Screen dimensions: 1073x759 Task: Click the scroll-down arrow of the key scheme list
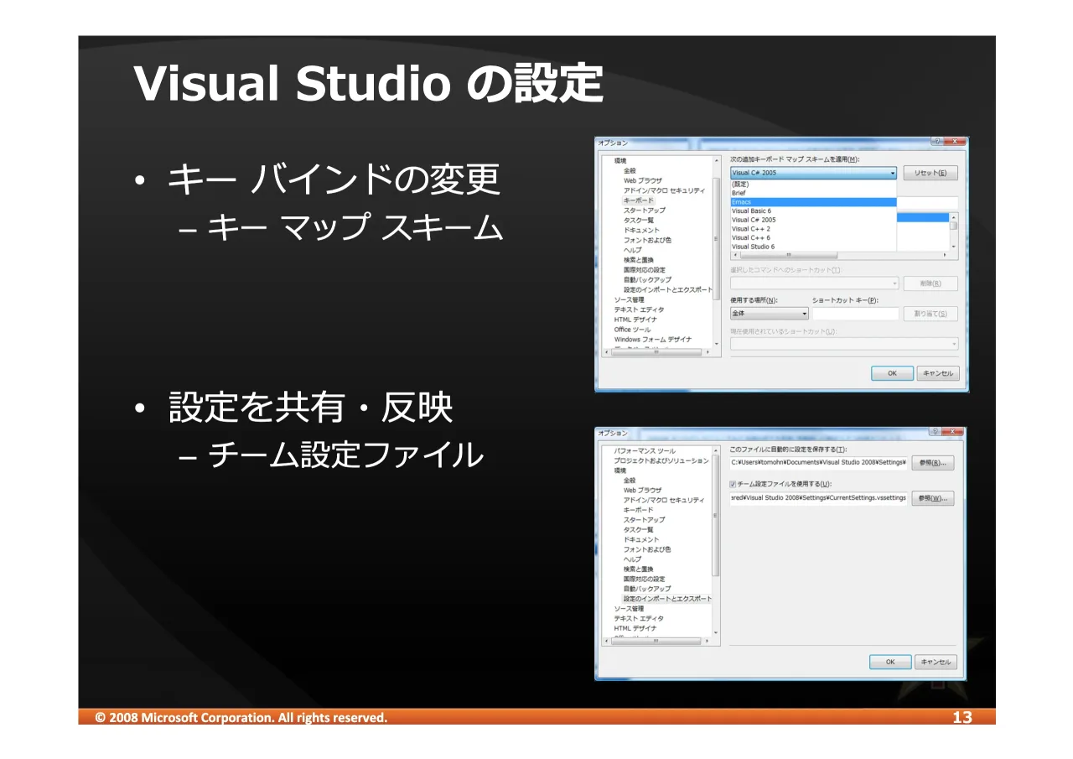[953, 247]
